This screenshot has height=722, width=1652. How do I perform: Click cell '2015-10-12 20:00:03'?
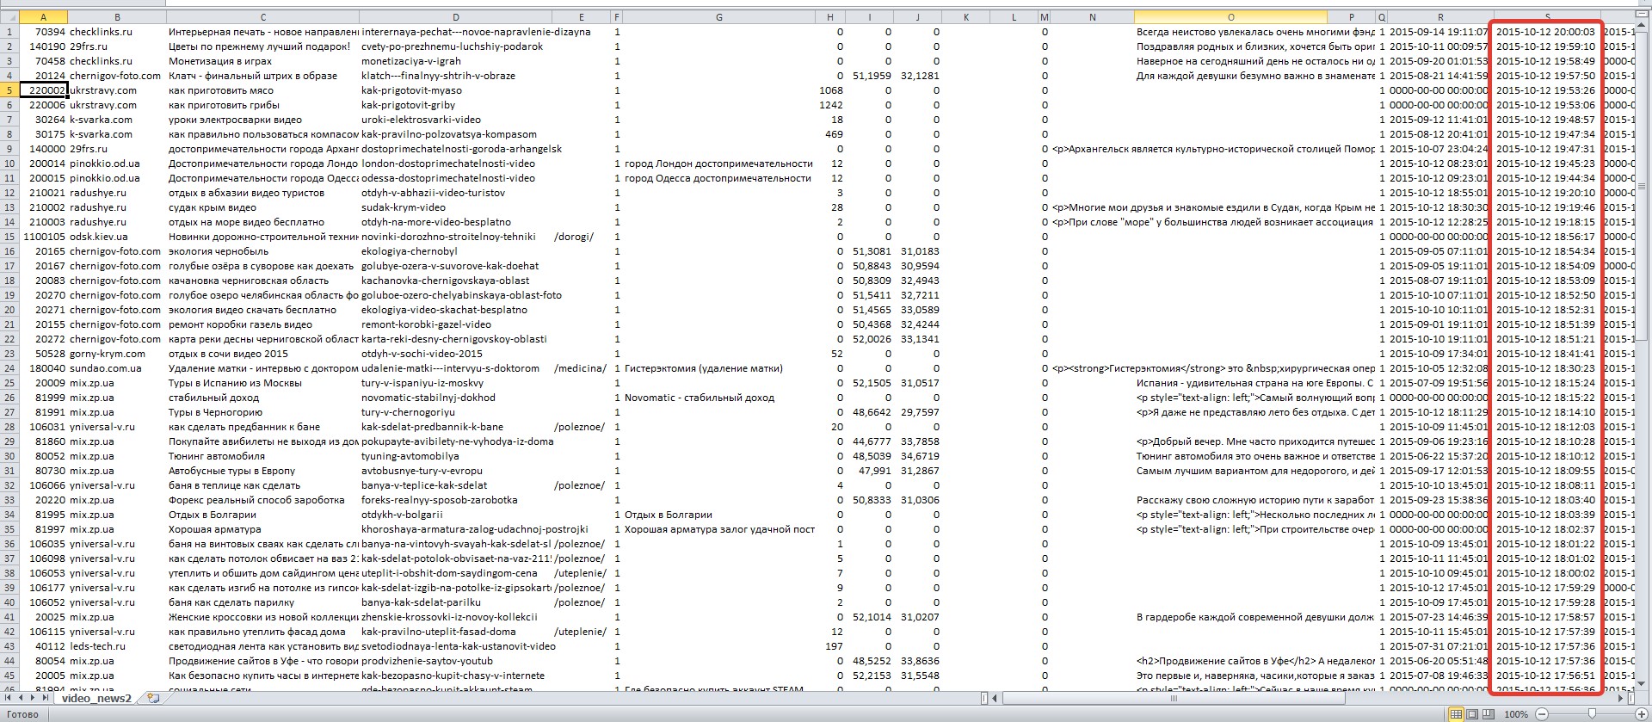tap(1546, 32)
